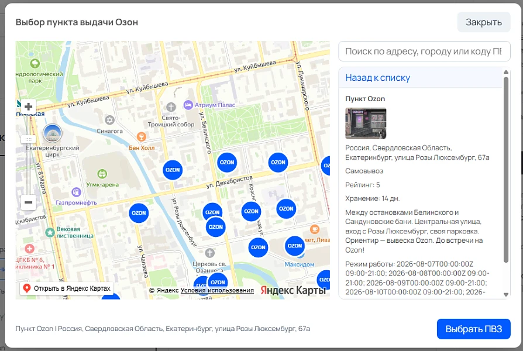The width and height of the screenshot is (523, 351).
Task: Click the Хранение: 14 дн. text
Action: click(372, 198)
